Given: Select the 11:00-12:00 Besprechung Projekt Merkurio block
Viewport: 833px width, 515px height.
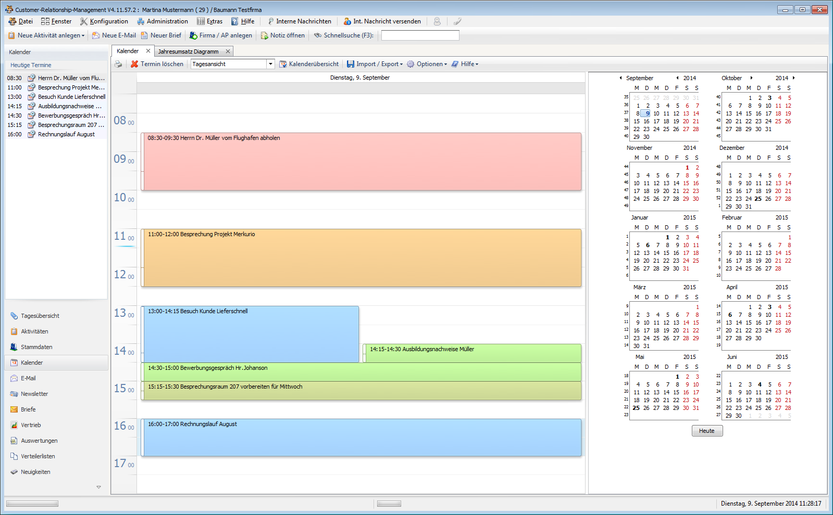Looking at the screenshot, I should (x=361, y=257).
